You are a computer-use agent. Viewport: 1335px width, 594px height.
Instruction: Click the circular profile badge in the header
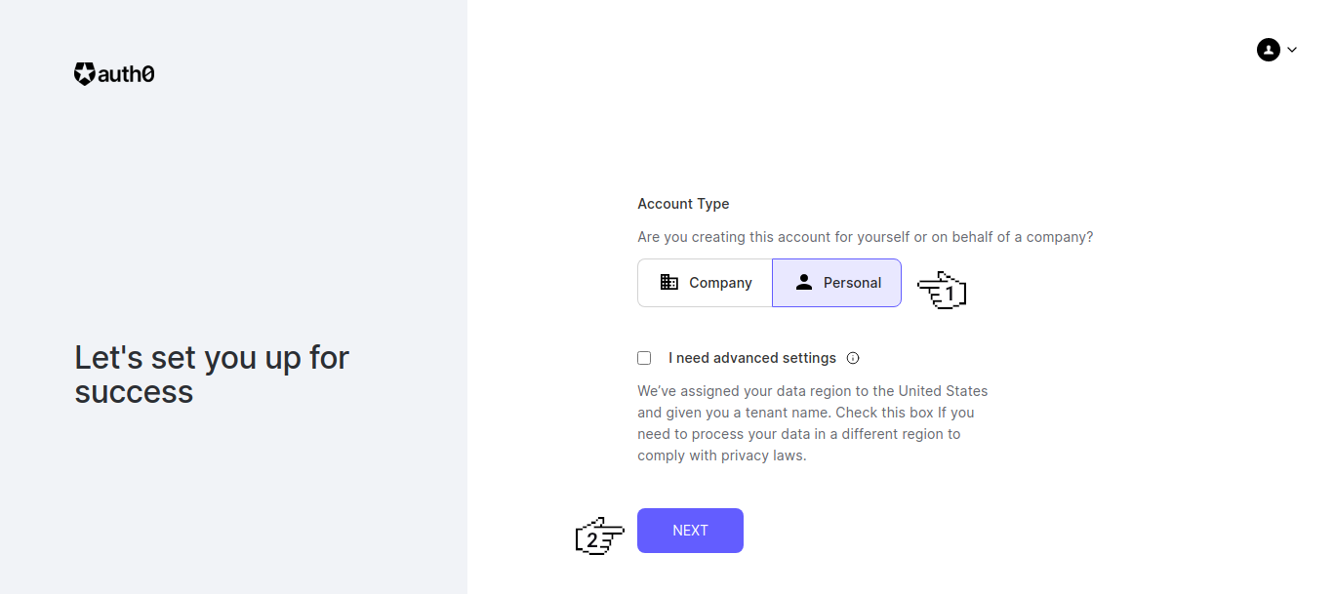click(1268, 49)
